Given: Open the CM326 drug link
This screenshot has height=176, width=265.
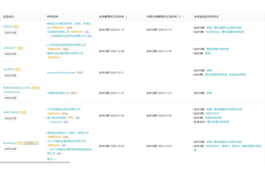Looking at the screenshot, I should coord(8,26).
